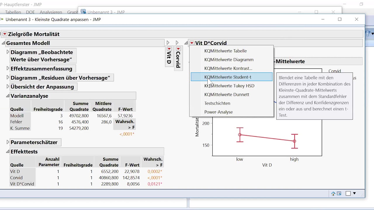This screenshot has height=210, width=374.
Task: Open the data table icon in status bar
Action: pos(339,193)
